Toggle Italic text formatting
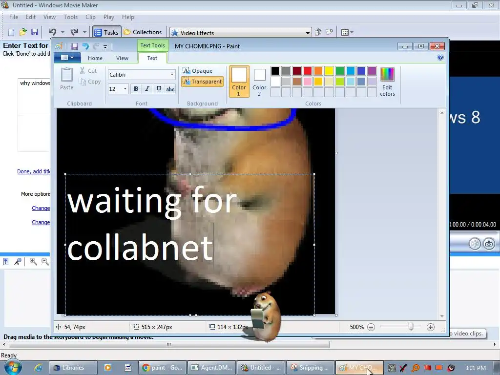 tap(147, 89)
